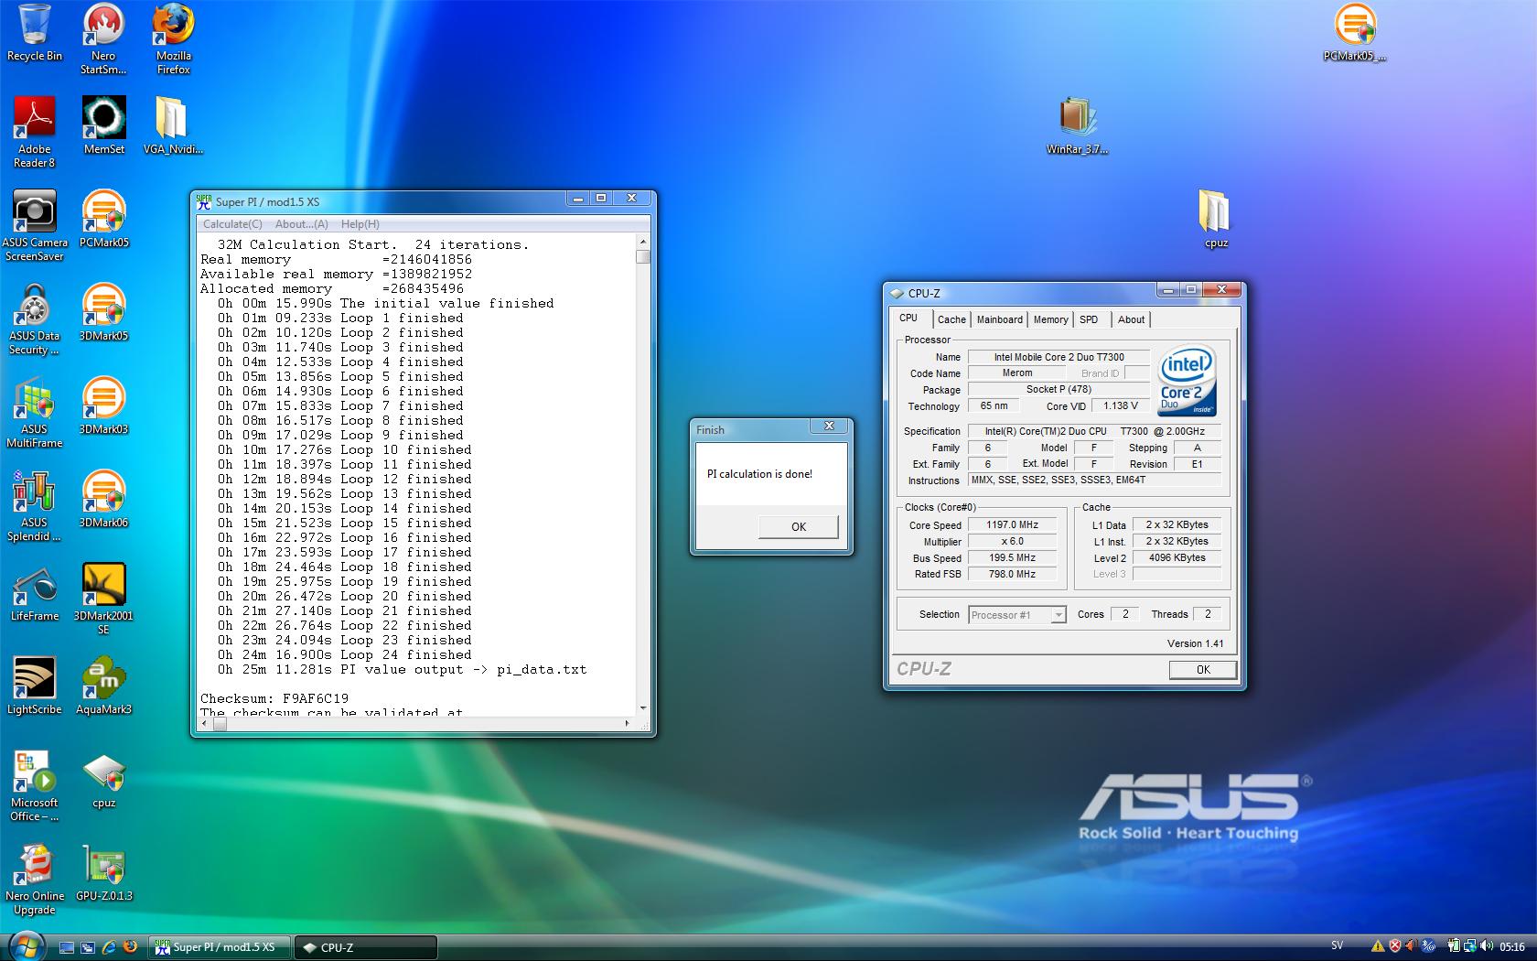The height and width of the screenshot is (961, 1537).
Task: Select PCMark05 icon at top-right of desktop
Action: pos(1355,32)
